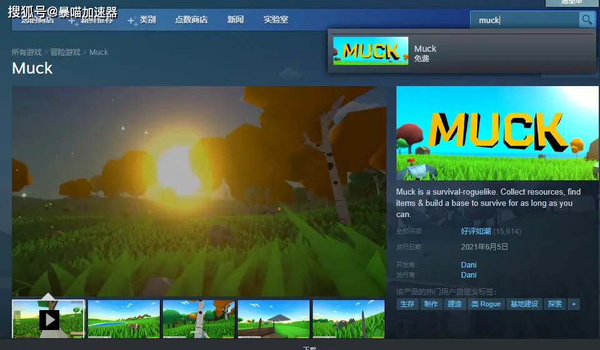Click the 2021年6月5日 release date text
Viewport: 600px width, 350px height.
click(x=484, y=246)
